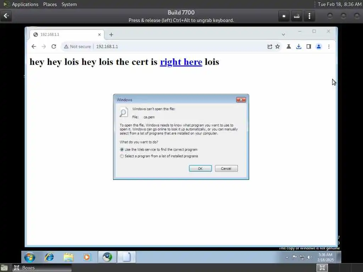Open volume speaker tray icon

click(x=310, y=257)
